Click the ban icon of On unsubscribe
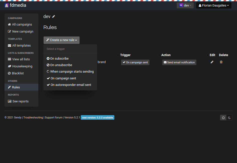Image resolution: width=237 pixels, height=163 pixels. (x=48, y=65)
